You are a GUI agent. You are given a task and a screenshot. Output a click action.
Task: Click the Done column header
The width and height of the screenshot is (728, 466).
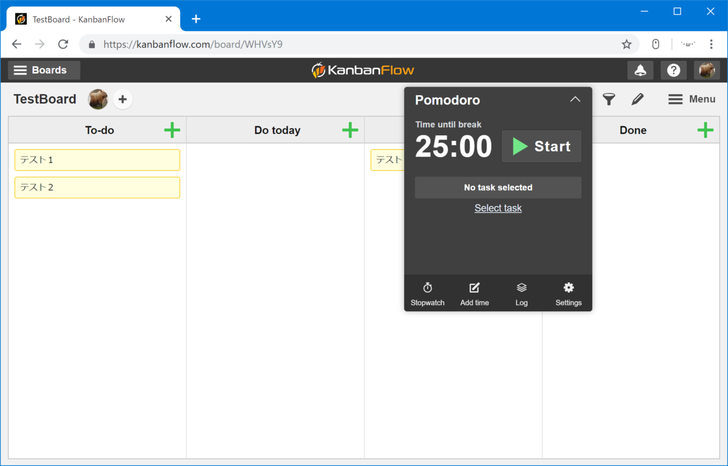coord(633,130)
